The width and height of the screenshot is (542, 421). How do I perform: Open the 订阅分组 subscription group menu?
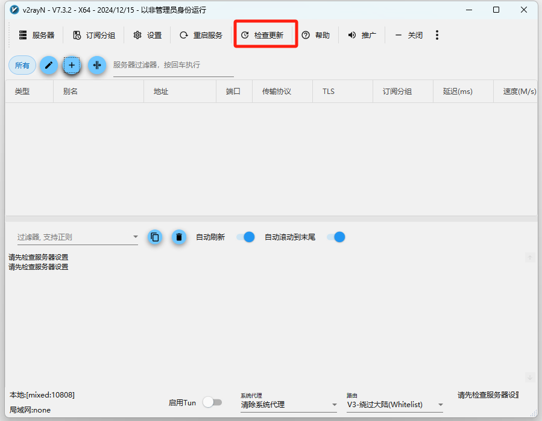pos(93,36)
